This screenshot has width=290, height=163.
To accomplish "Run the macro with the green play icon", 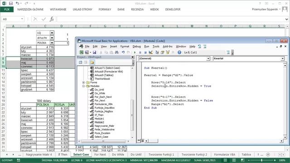I will (135, 53).
